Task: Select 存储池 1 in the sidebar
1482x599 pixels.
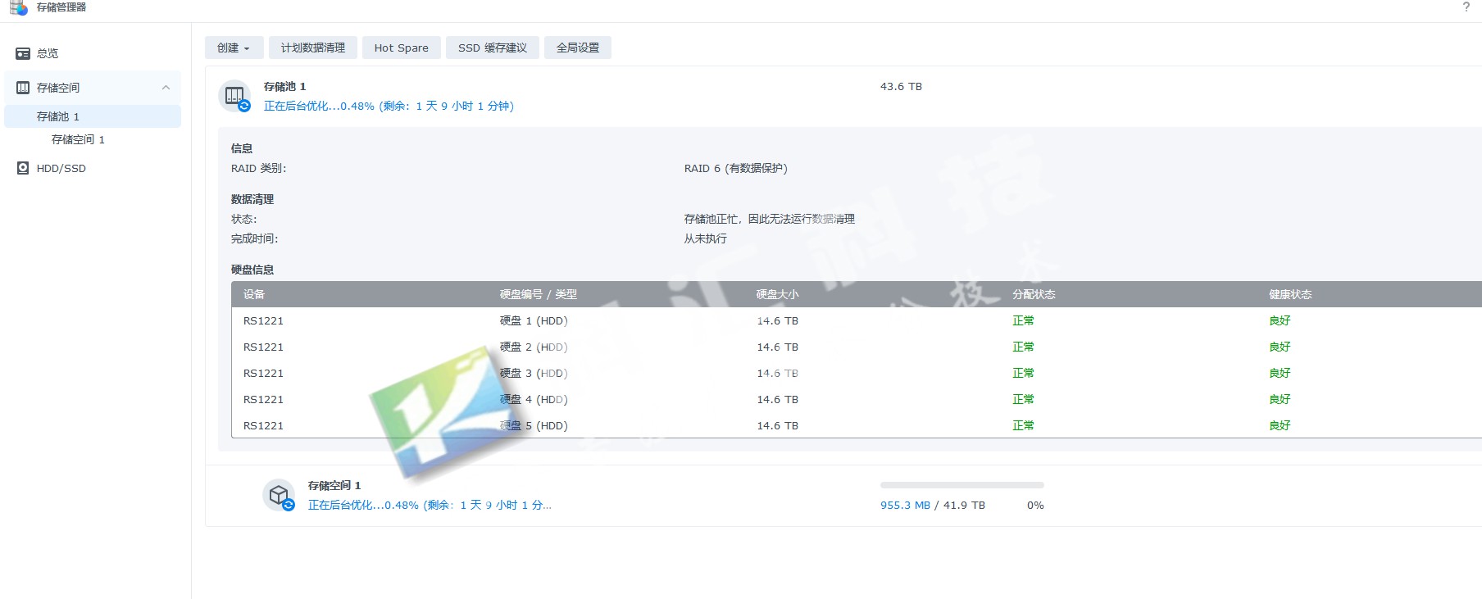Action: (58, 116)
